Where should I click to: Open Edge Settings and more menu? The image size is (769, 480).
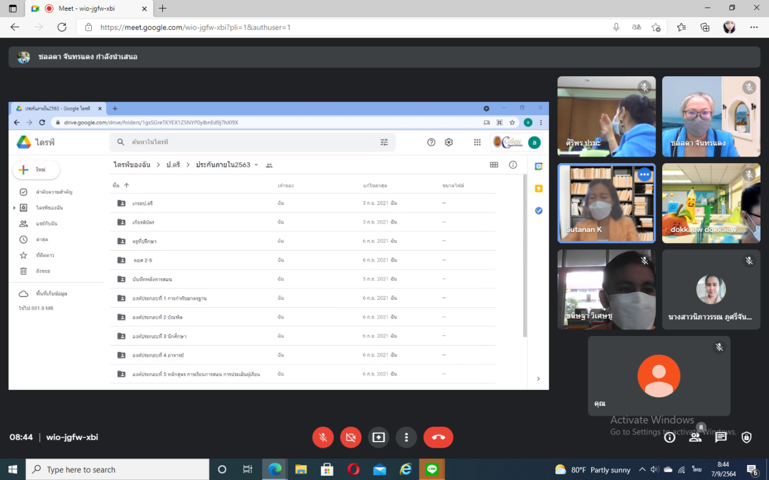click(x=754, y=27)
